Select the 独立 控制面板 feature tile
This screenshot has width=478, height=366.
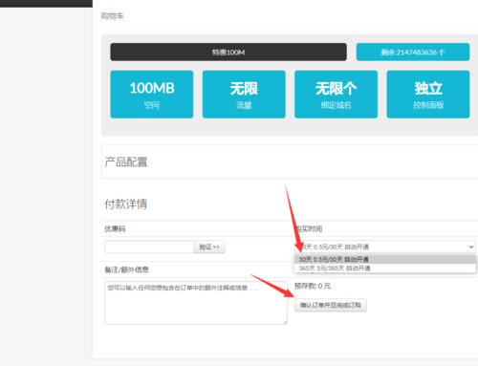428,95
